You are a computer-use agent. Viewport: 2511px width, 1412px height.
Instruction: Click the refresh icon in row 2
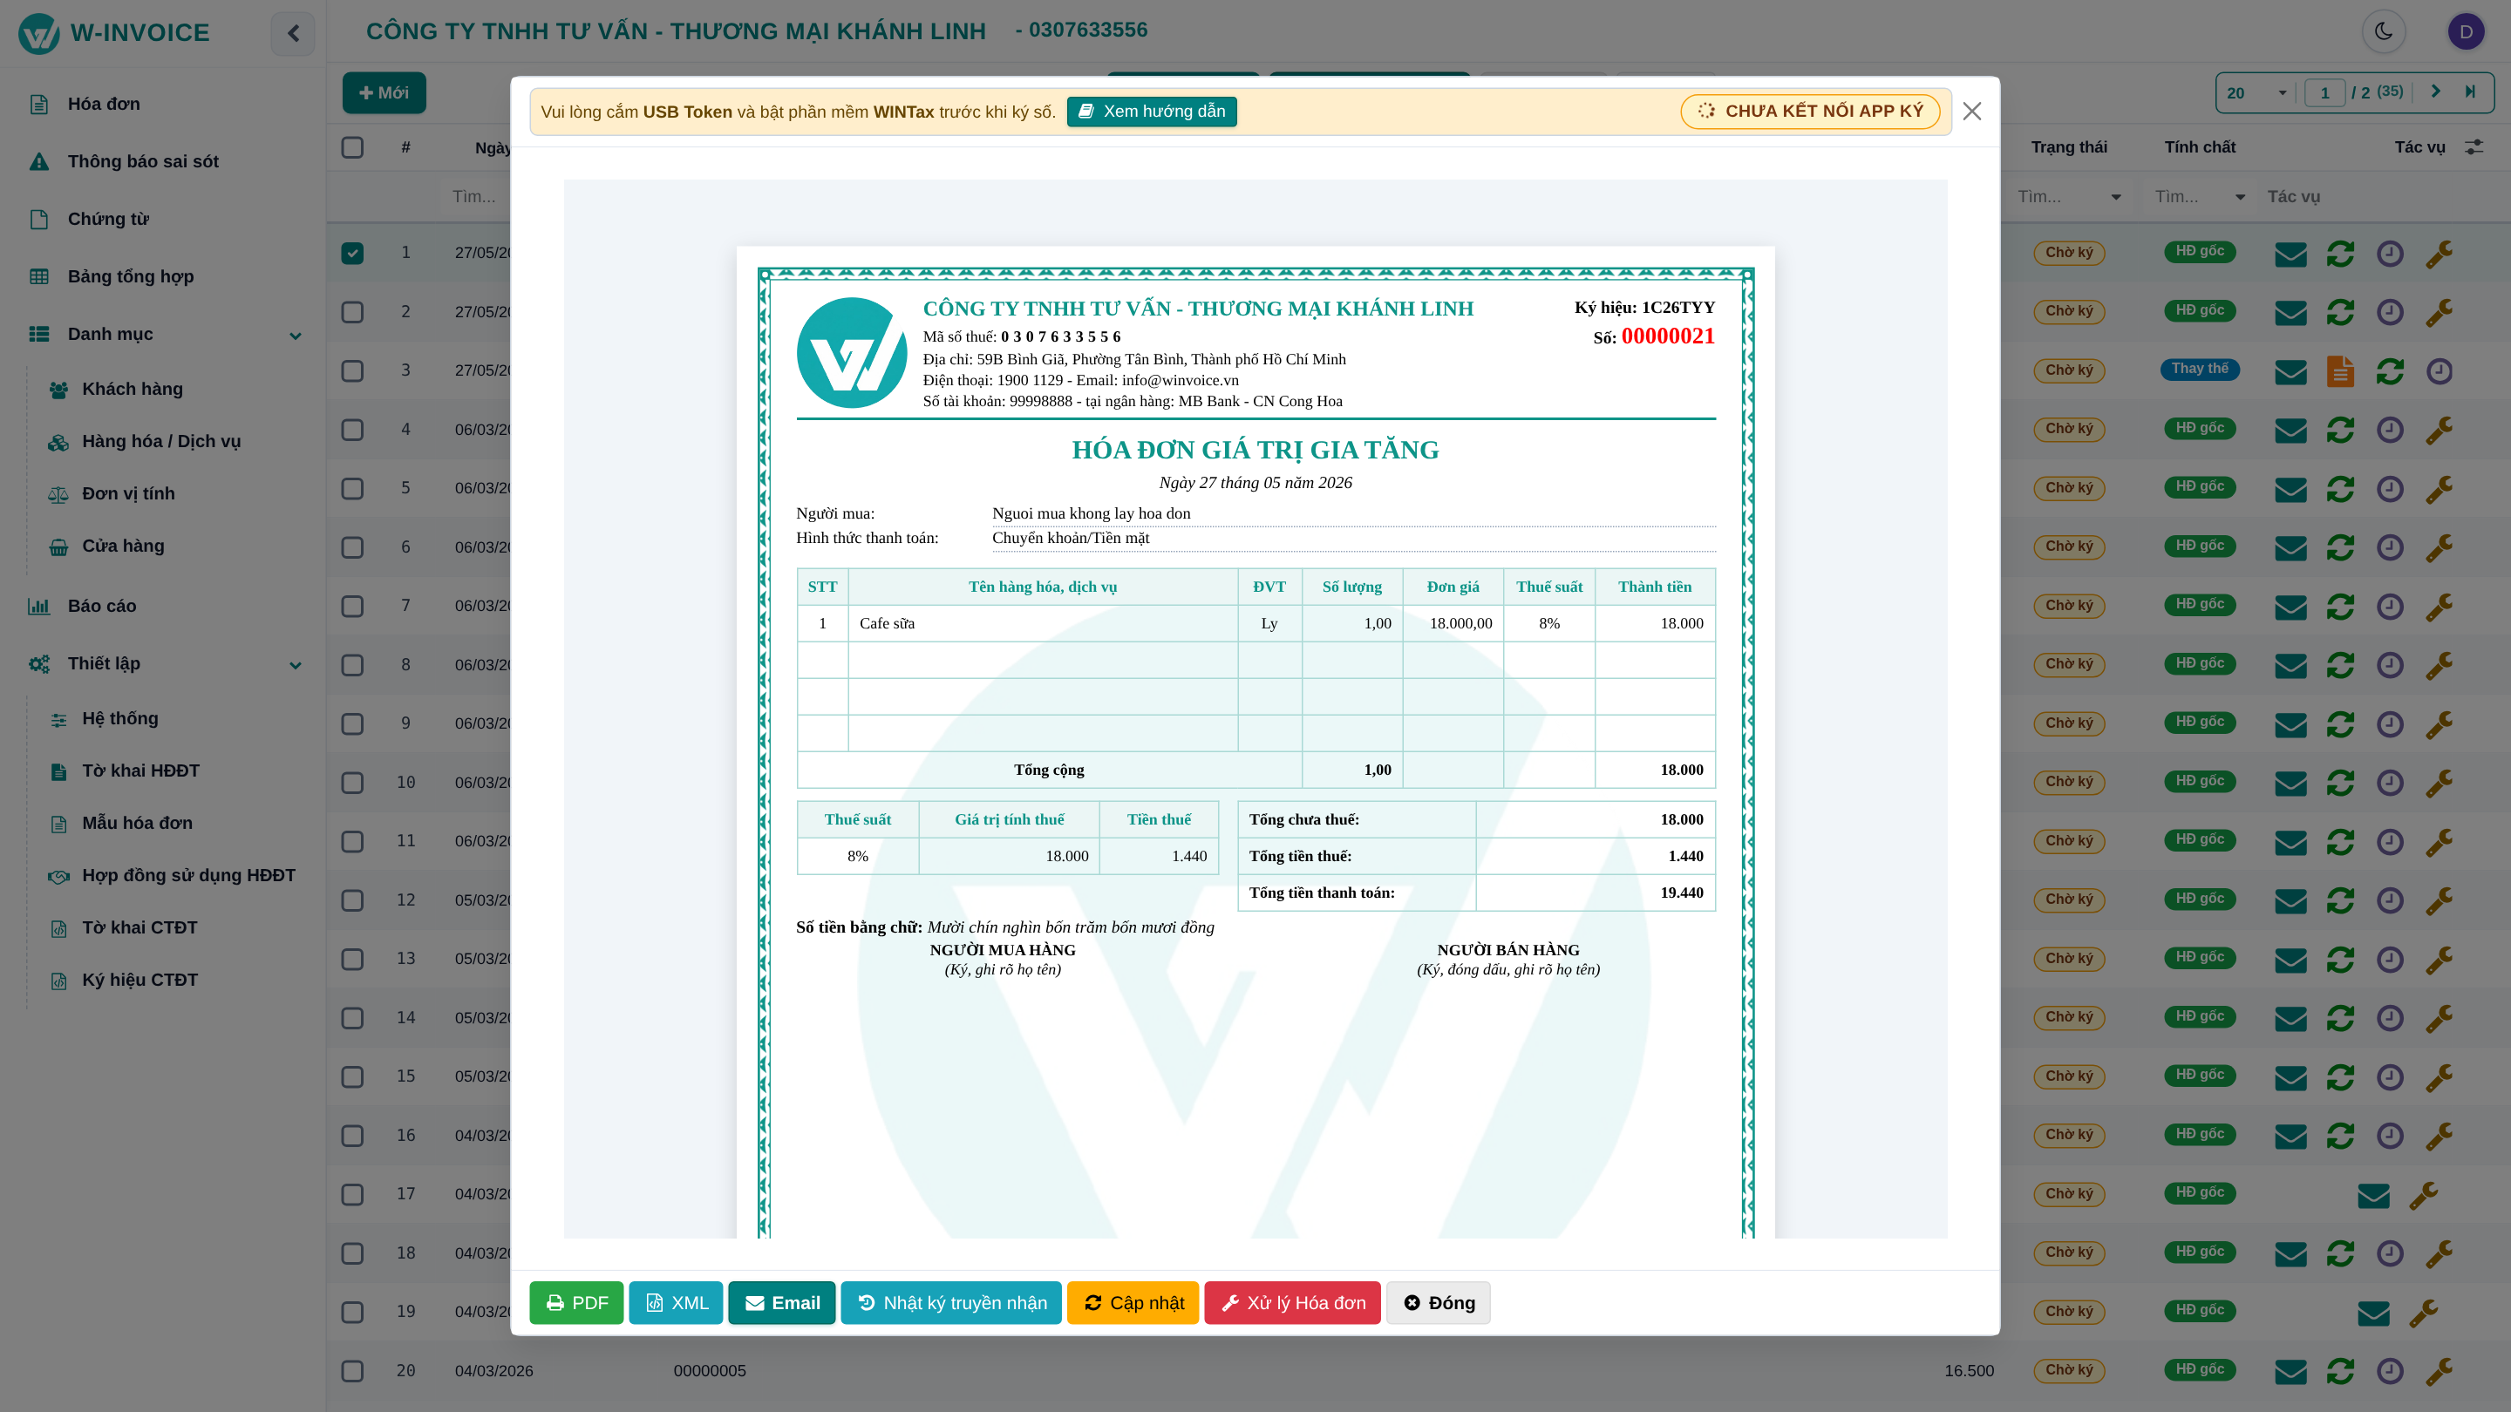(x=2340, y=313)
